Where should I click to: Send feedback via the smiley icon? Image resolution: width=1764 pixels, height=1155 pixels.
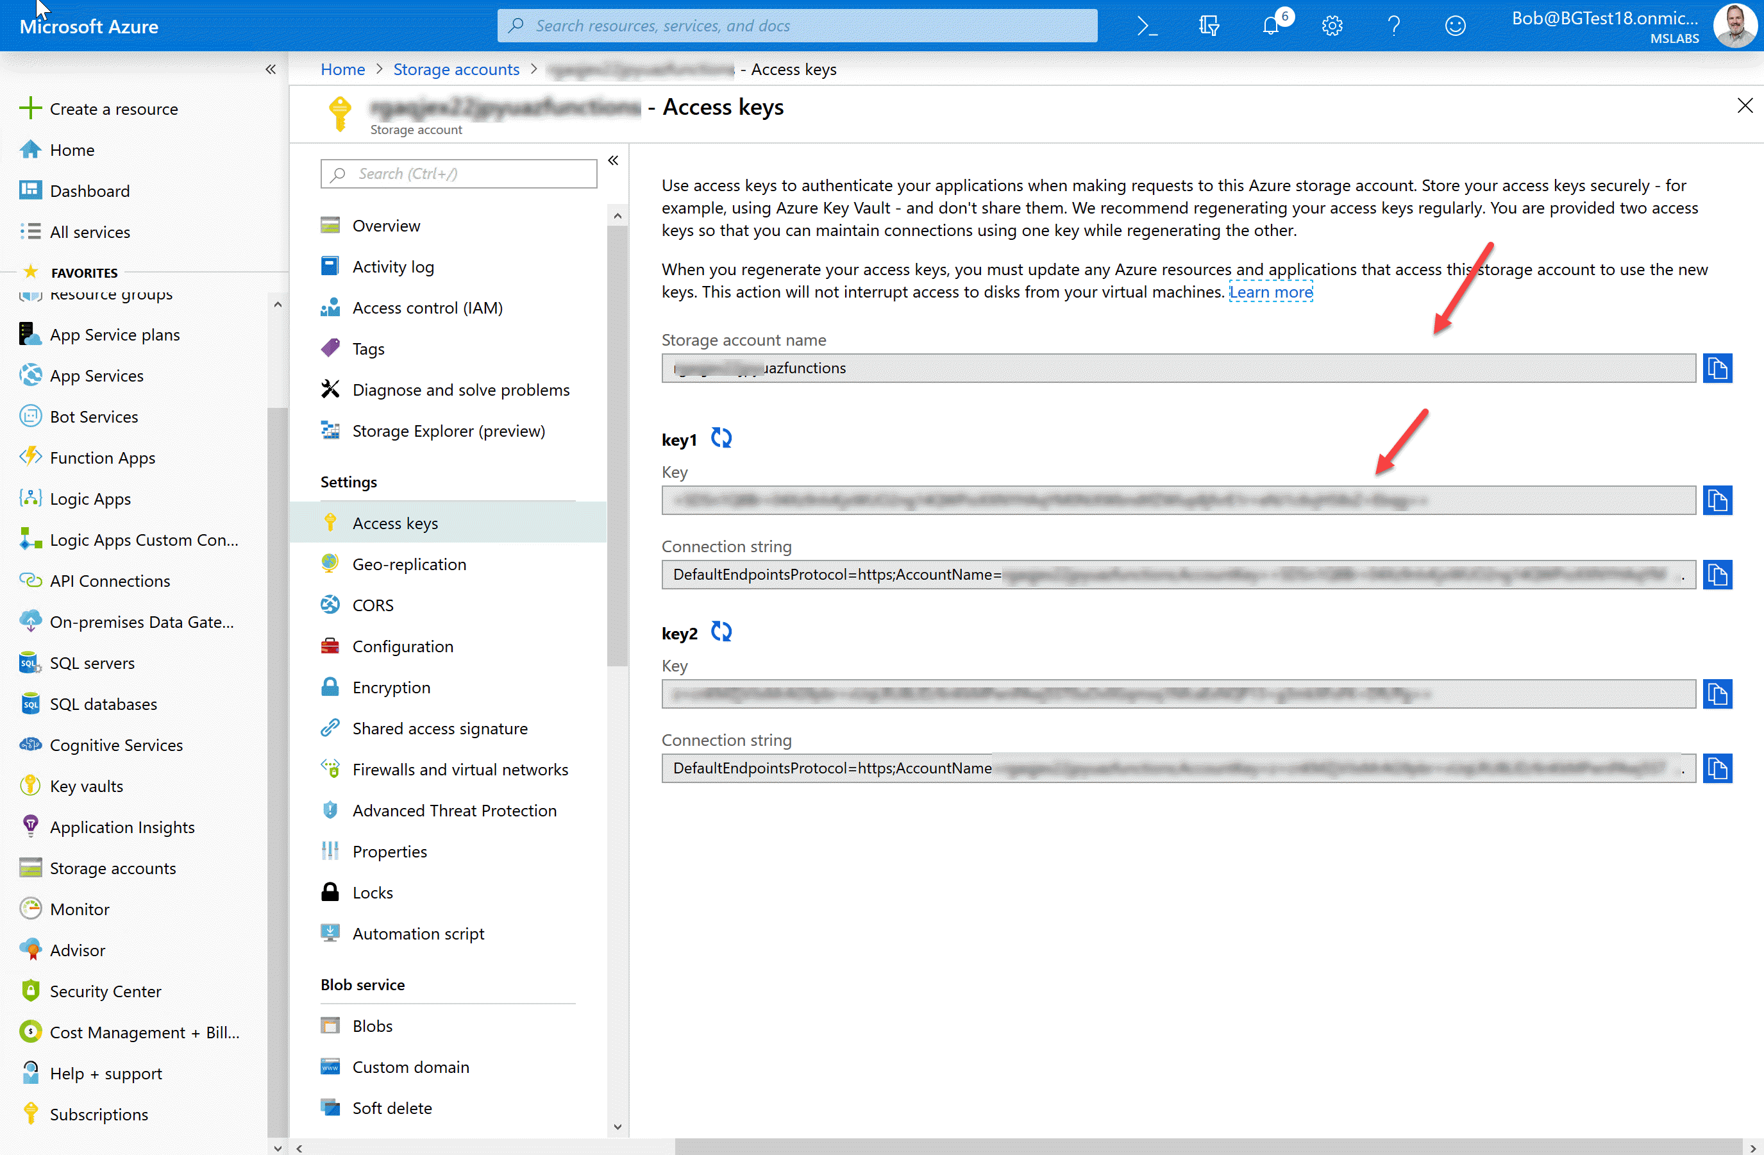pyautogui.click(x=1454, y=24)
